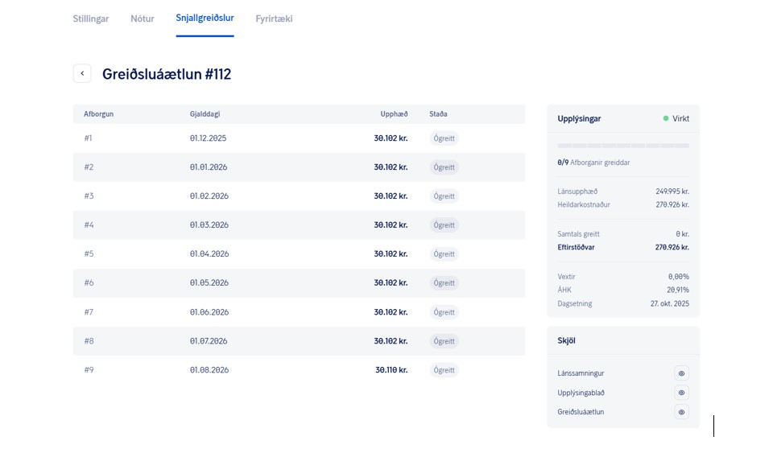Open Upplýsingablað with its eye icon
This screenshot has height=449, width=773.
(681, 393)
